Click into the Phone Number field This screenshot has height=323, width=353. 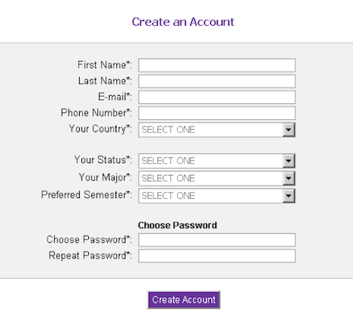point(217,113)
